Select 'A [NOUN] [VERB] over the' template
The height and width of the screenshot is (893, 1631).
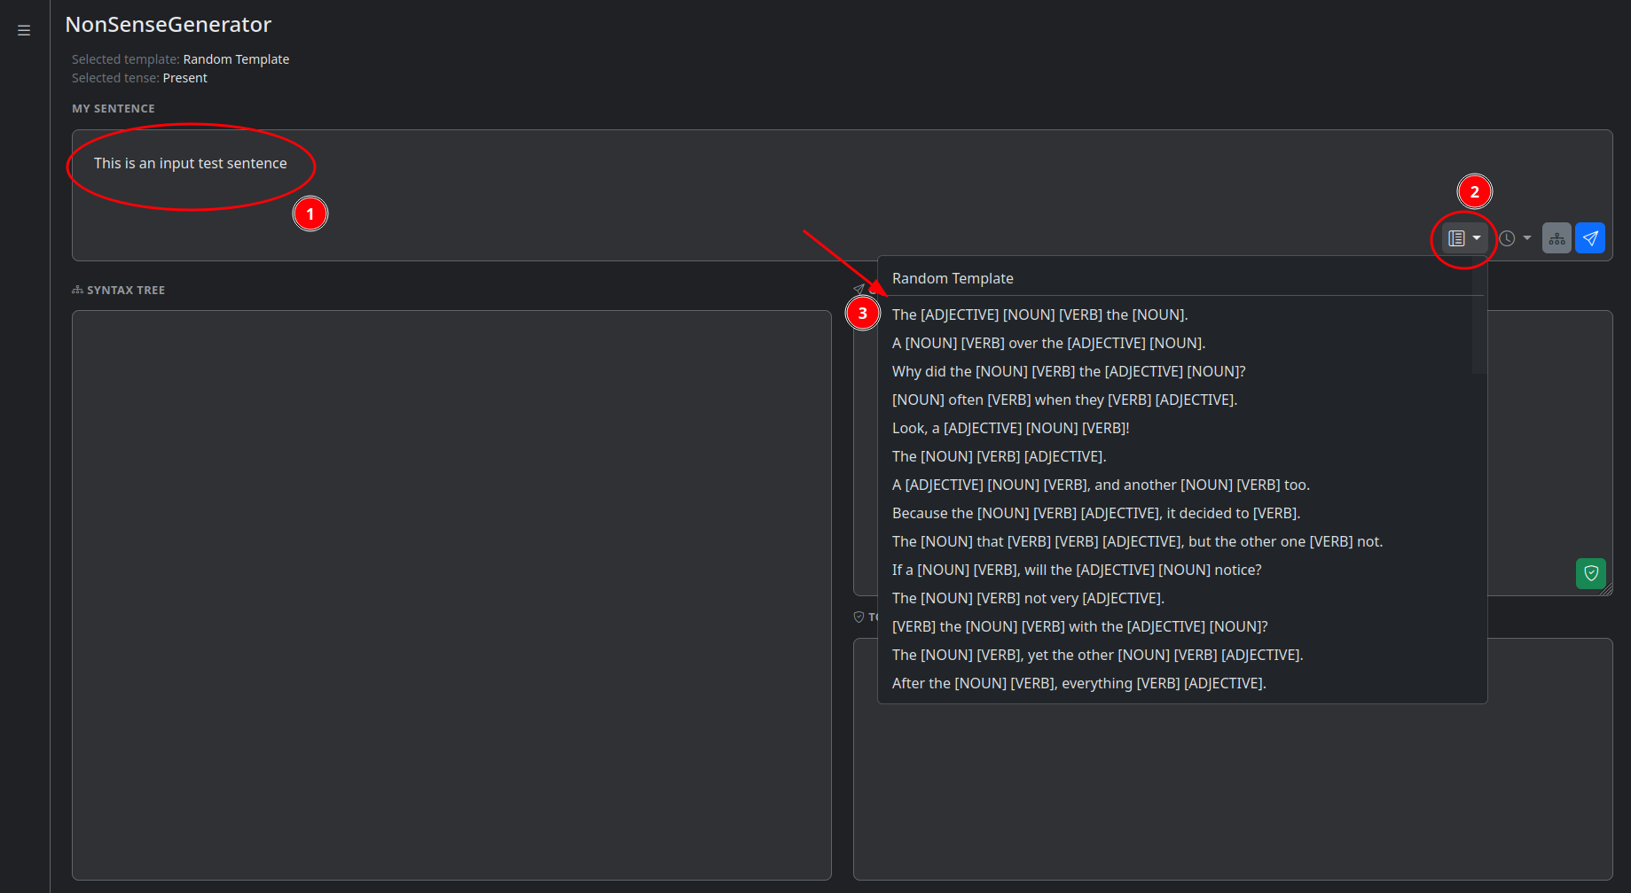pyautogui.click(x=1048, y=343)
